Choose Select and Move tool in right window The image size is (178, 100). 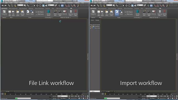pos(126,6)
